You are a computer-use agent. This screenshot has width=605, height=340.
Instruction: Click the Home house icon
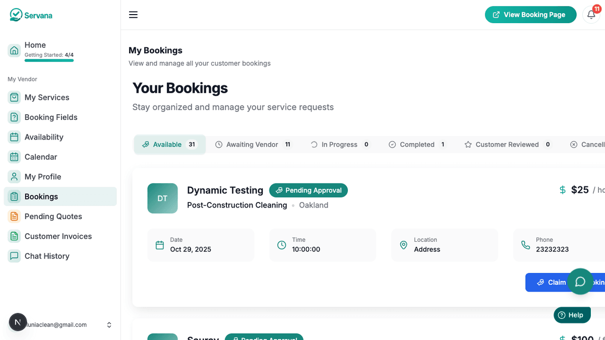[14, 50]
